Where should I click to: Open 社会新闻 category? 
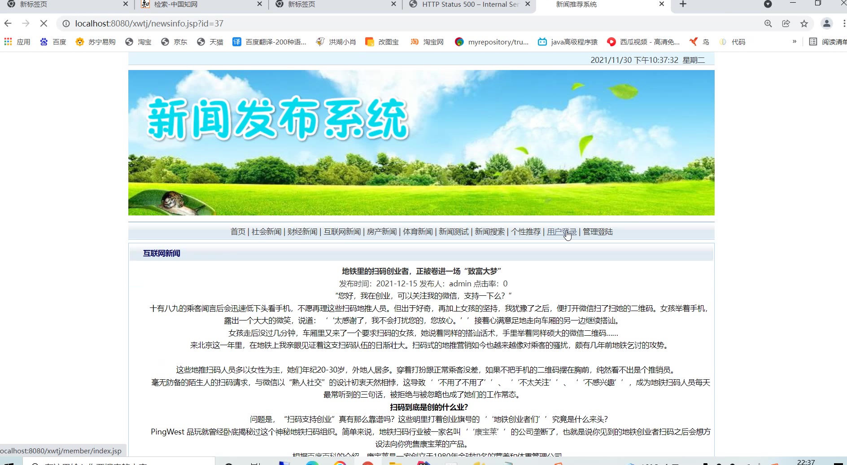266,232
